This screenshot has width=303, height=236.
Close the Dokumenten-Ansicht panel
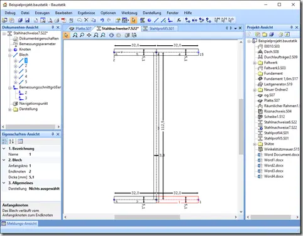tap(58, 27)
